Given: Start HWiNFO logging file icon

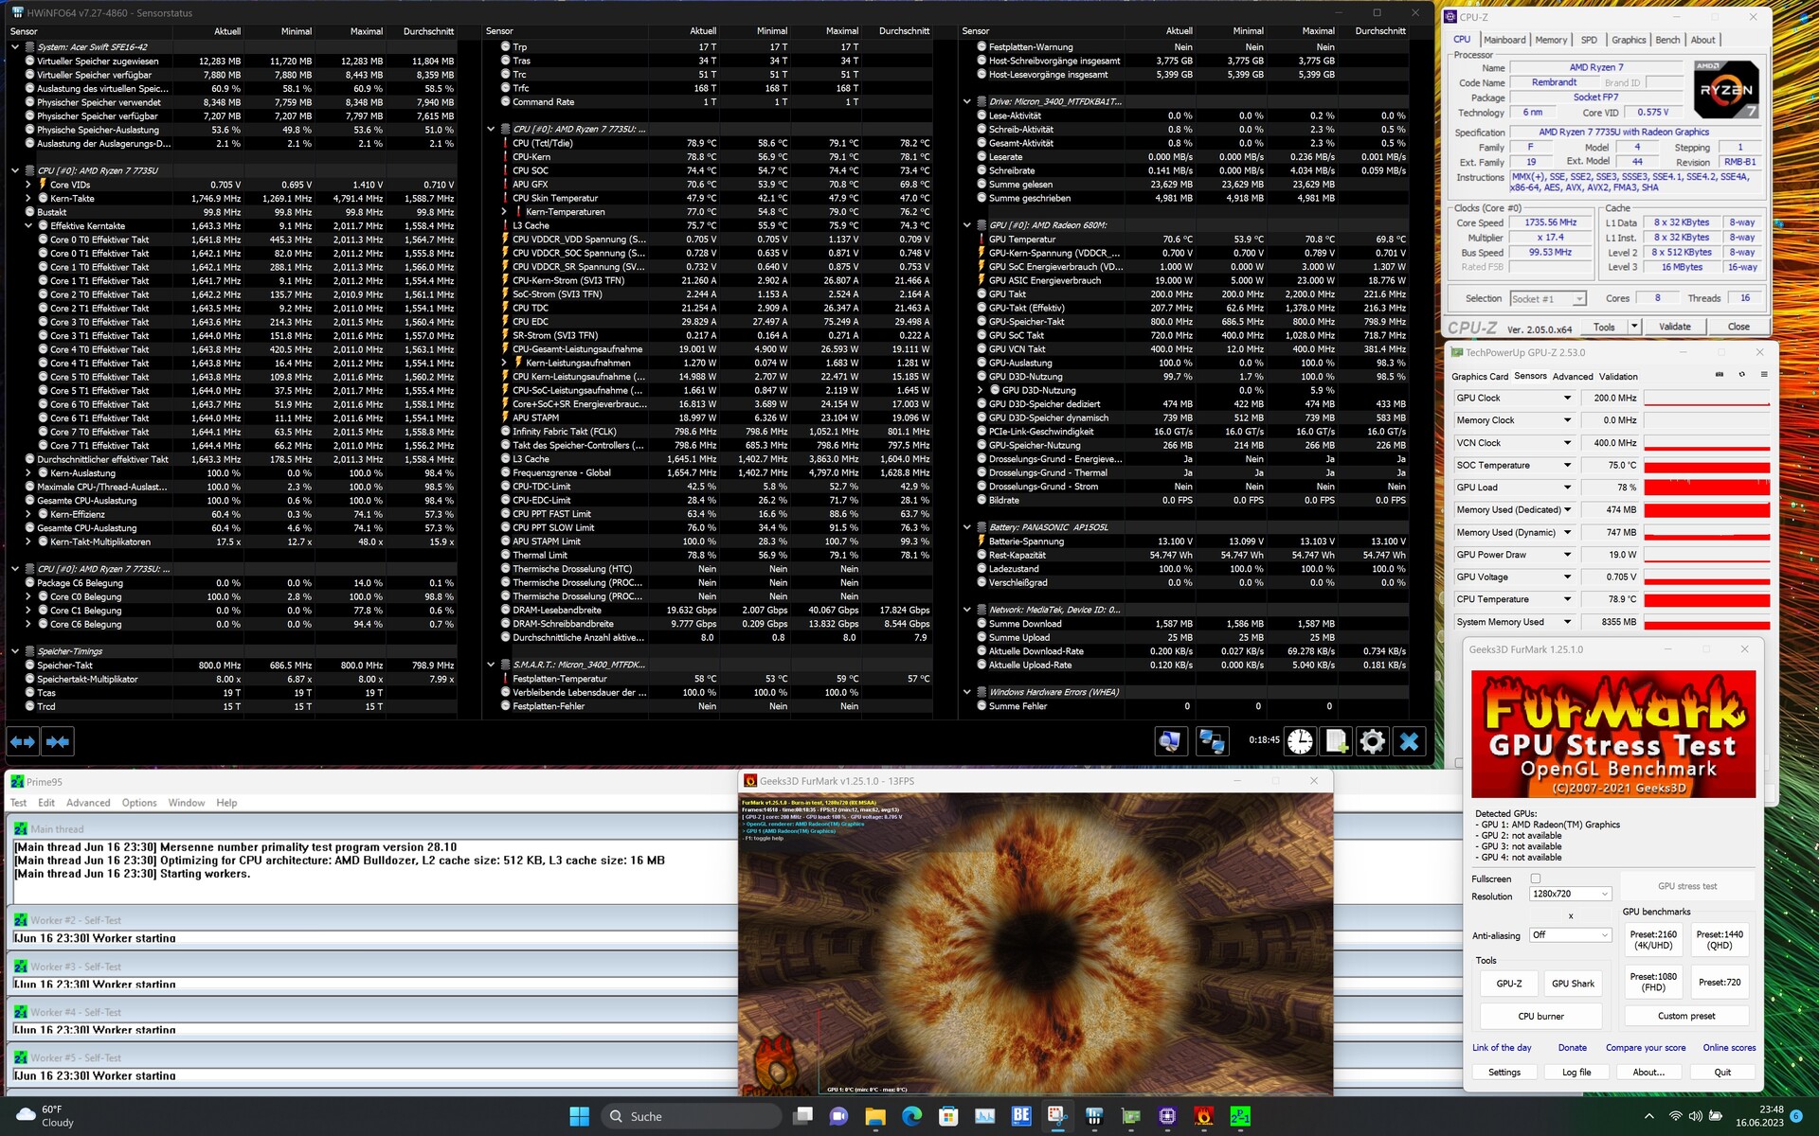Looking at the screenshot, I should click(x=1336, y=741).
